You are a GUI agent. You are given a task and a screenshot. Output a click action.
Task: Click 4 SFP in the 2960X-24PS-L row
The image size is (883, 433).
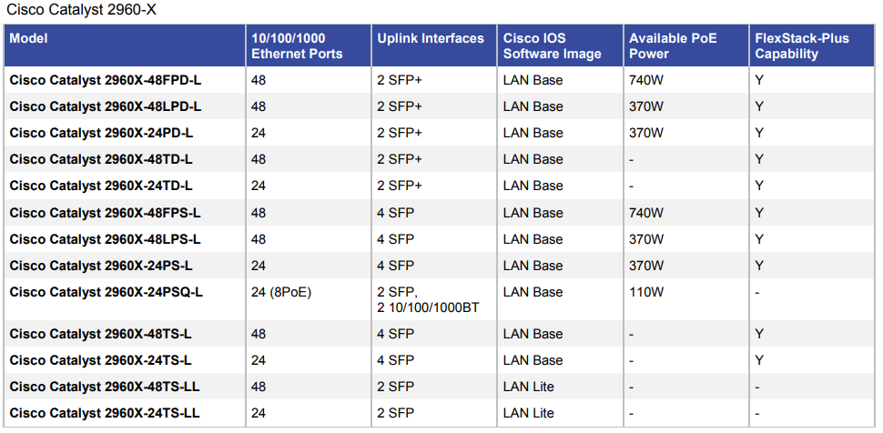tap(395, 266)
